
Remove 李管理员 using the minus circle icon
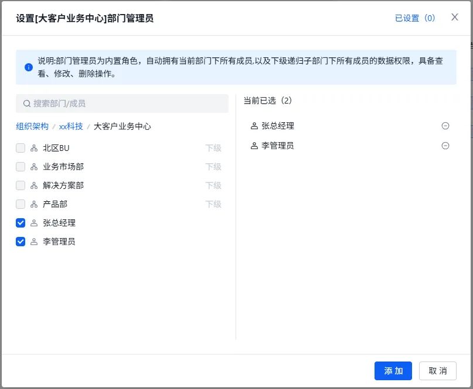(445, 146)
